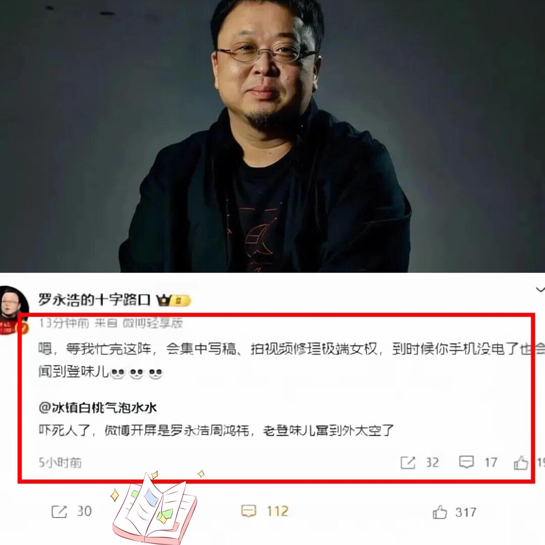This screenshot has height=545, width=545.
Task: Tap the crown membership badge beside username
Action: [174, 301]
